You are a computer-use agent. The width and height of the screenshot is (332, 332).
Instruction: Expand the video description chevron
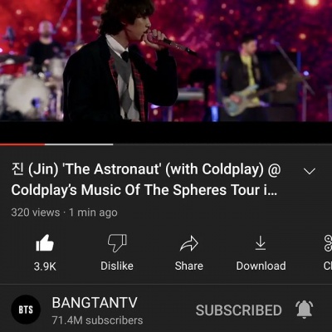pos(310,171)
